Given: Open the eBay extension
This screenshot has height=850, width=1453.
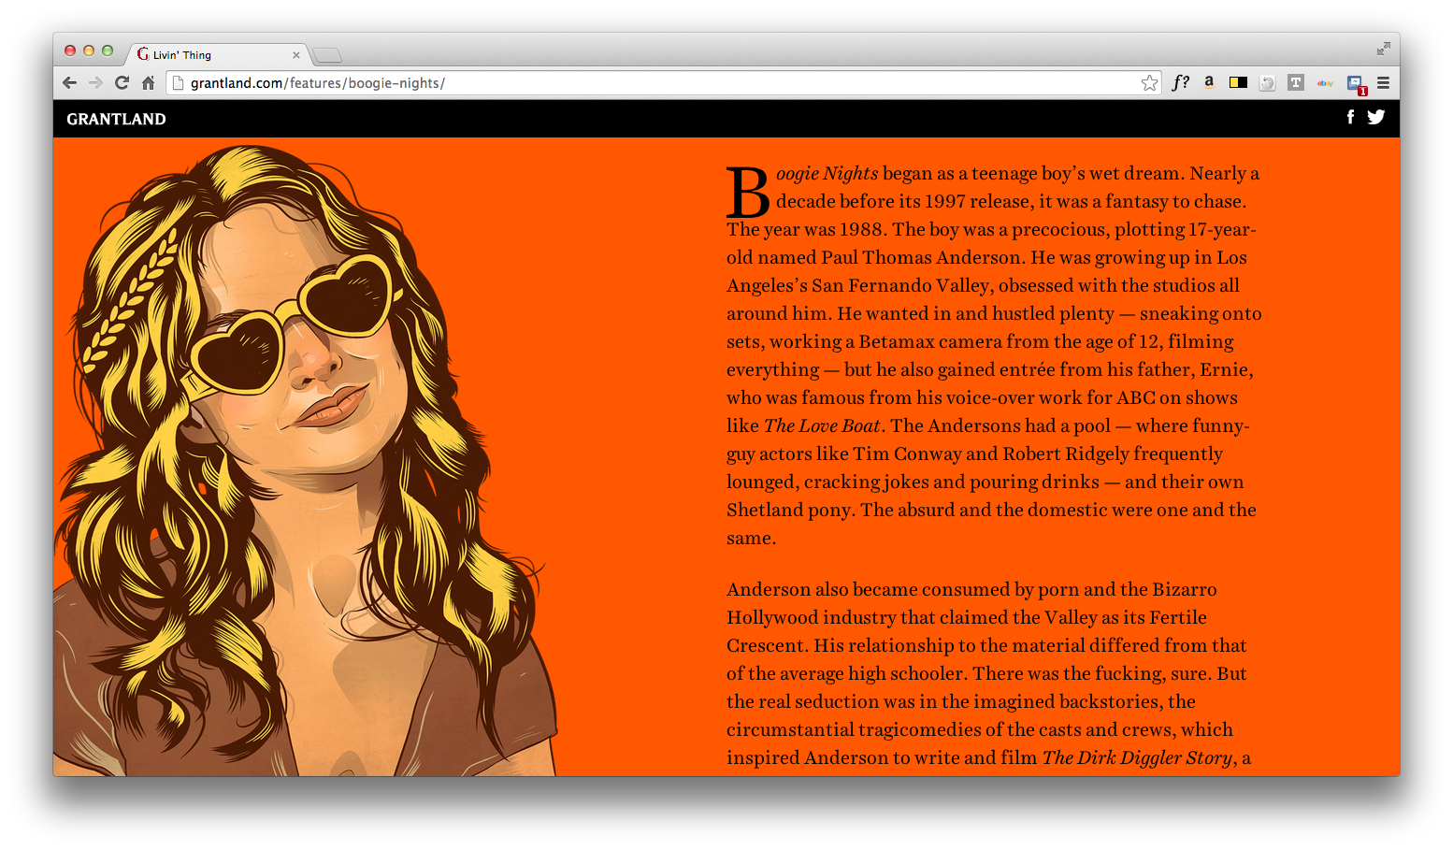Looking at the screenshot, I should 1325,83.
